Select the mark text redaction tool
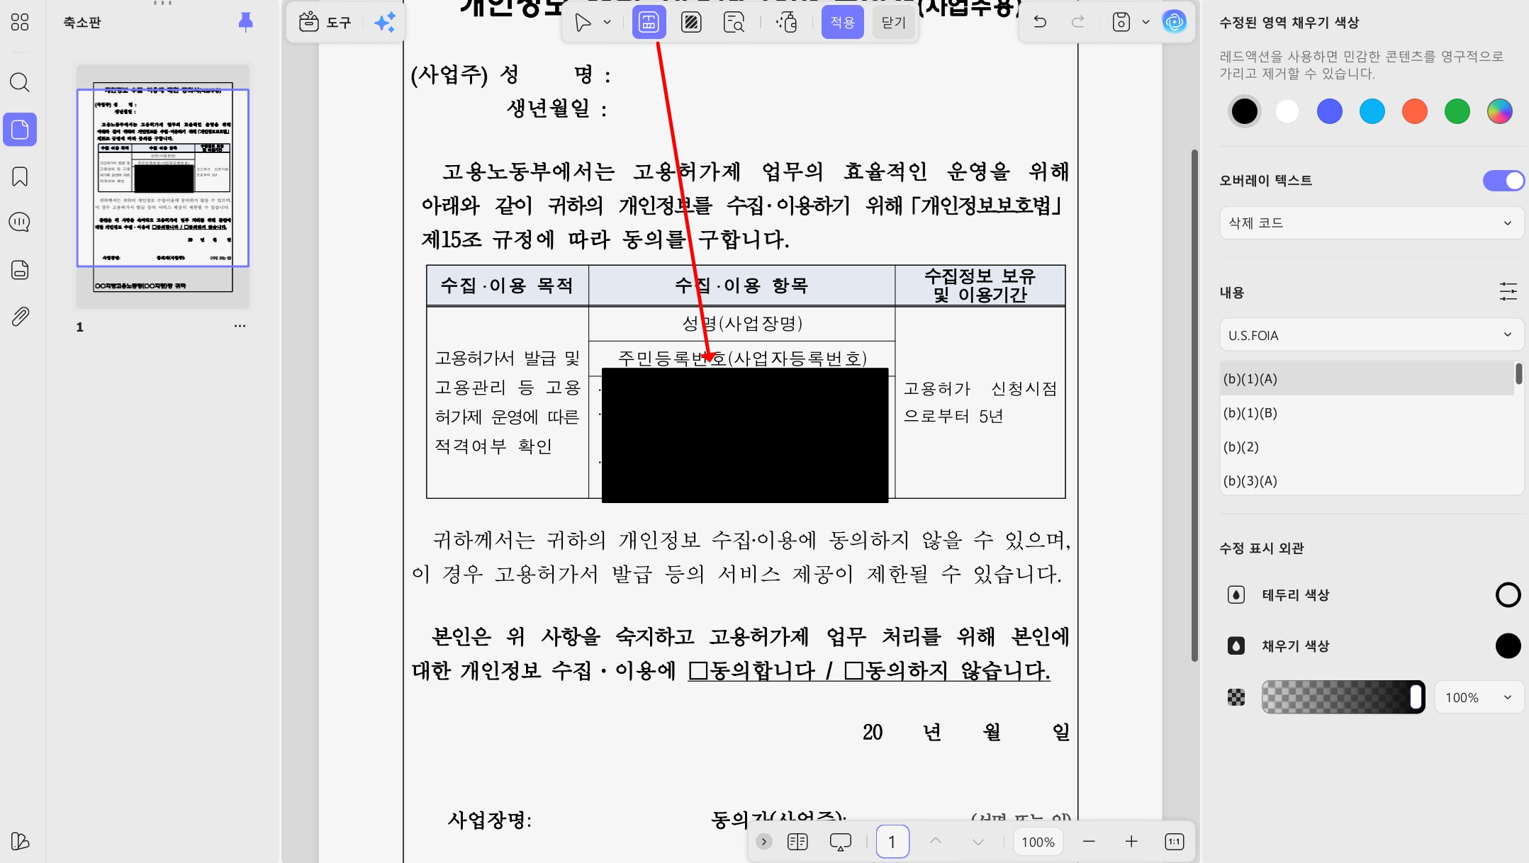 click(649, 23)
